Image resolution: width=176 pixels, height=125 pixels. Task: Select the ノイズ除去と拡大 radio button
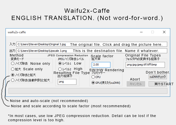pyautogui.click(x=23, y=75)
